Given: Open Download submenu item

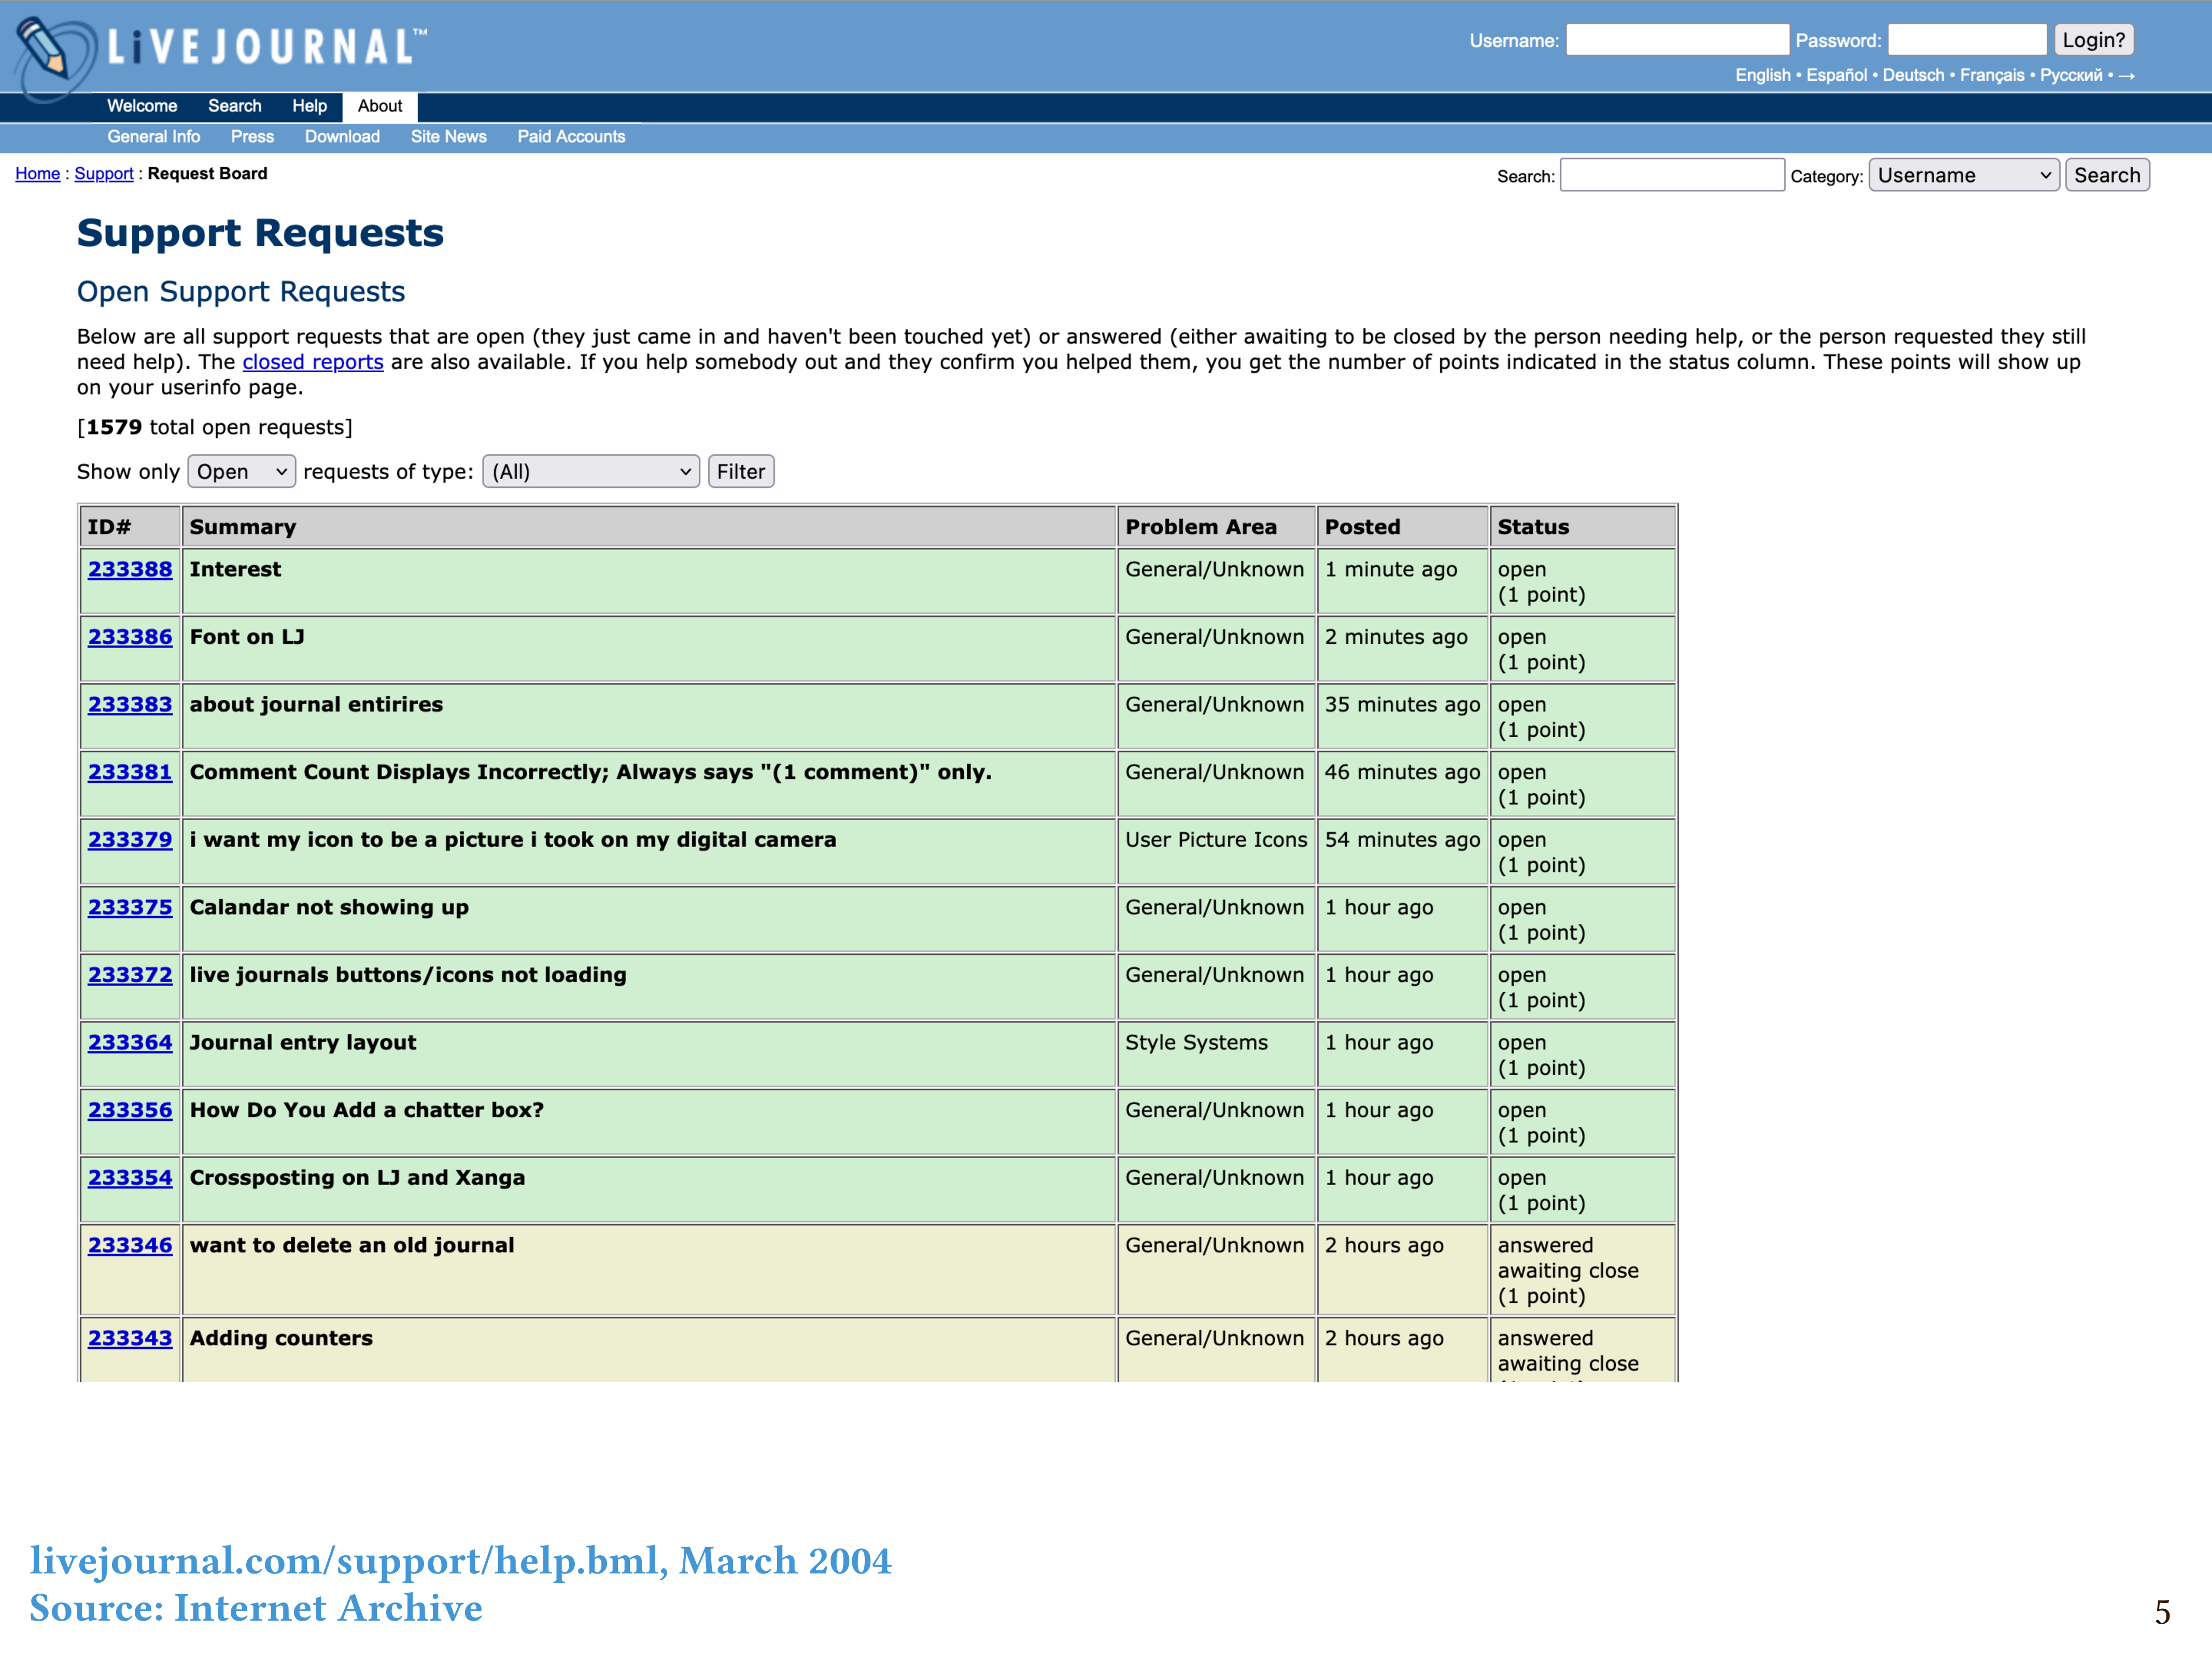Looking at the screenshot, I should pos(342,137).
